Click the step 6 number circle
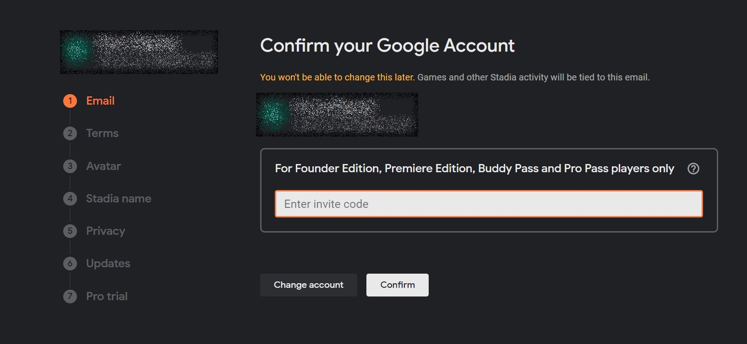Screen dimensions: 747x344 70,264
